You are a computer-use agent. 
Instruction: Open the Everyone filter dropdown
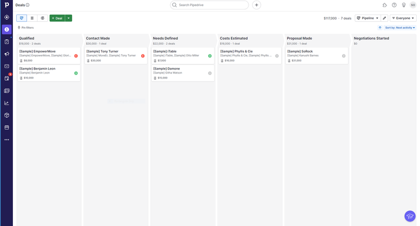(x=403, y=18)
